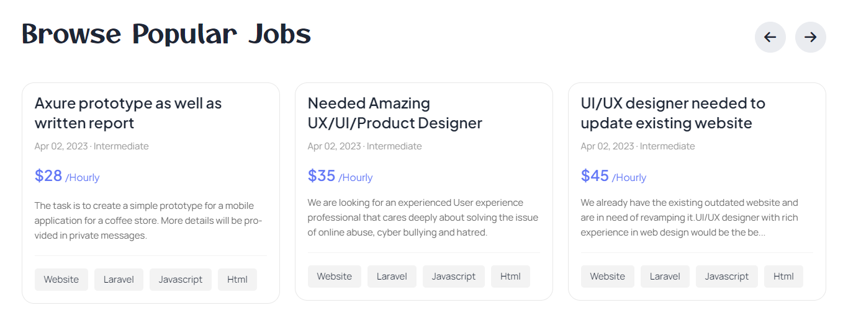Choose Laravel tag in update existing website card
Viewport: 843px width, 318px height.
click(665, 276)
